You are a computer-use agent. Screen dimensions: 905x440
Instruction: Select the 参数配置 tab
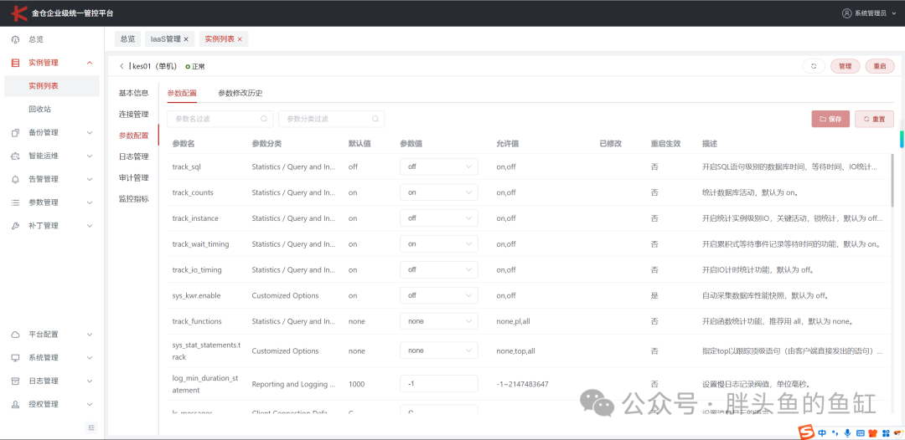(x=182, y=93)
